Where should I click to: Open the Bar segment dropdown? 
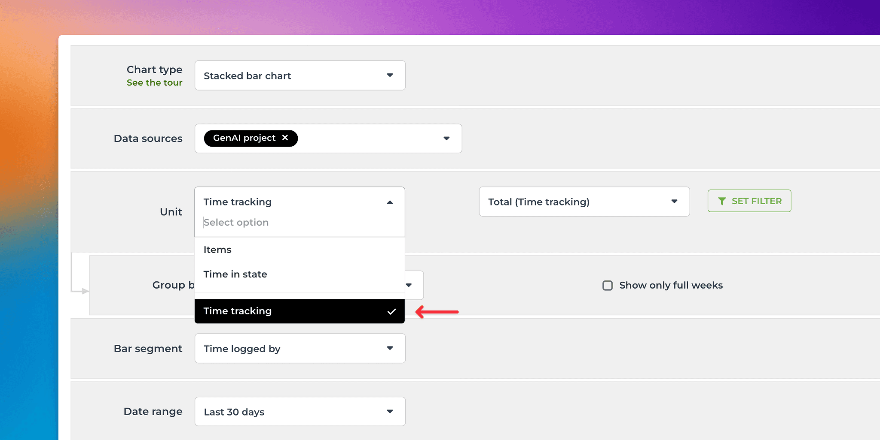[x=299, y=348]
